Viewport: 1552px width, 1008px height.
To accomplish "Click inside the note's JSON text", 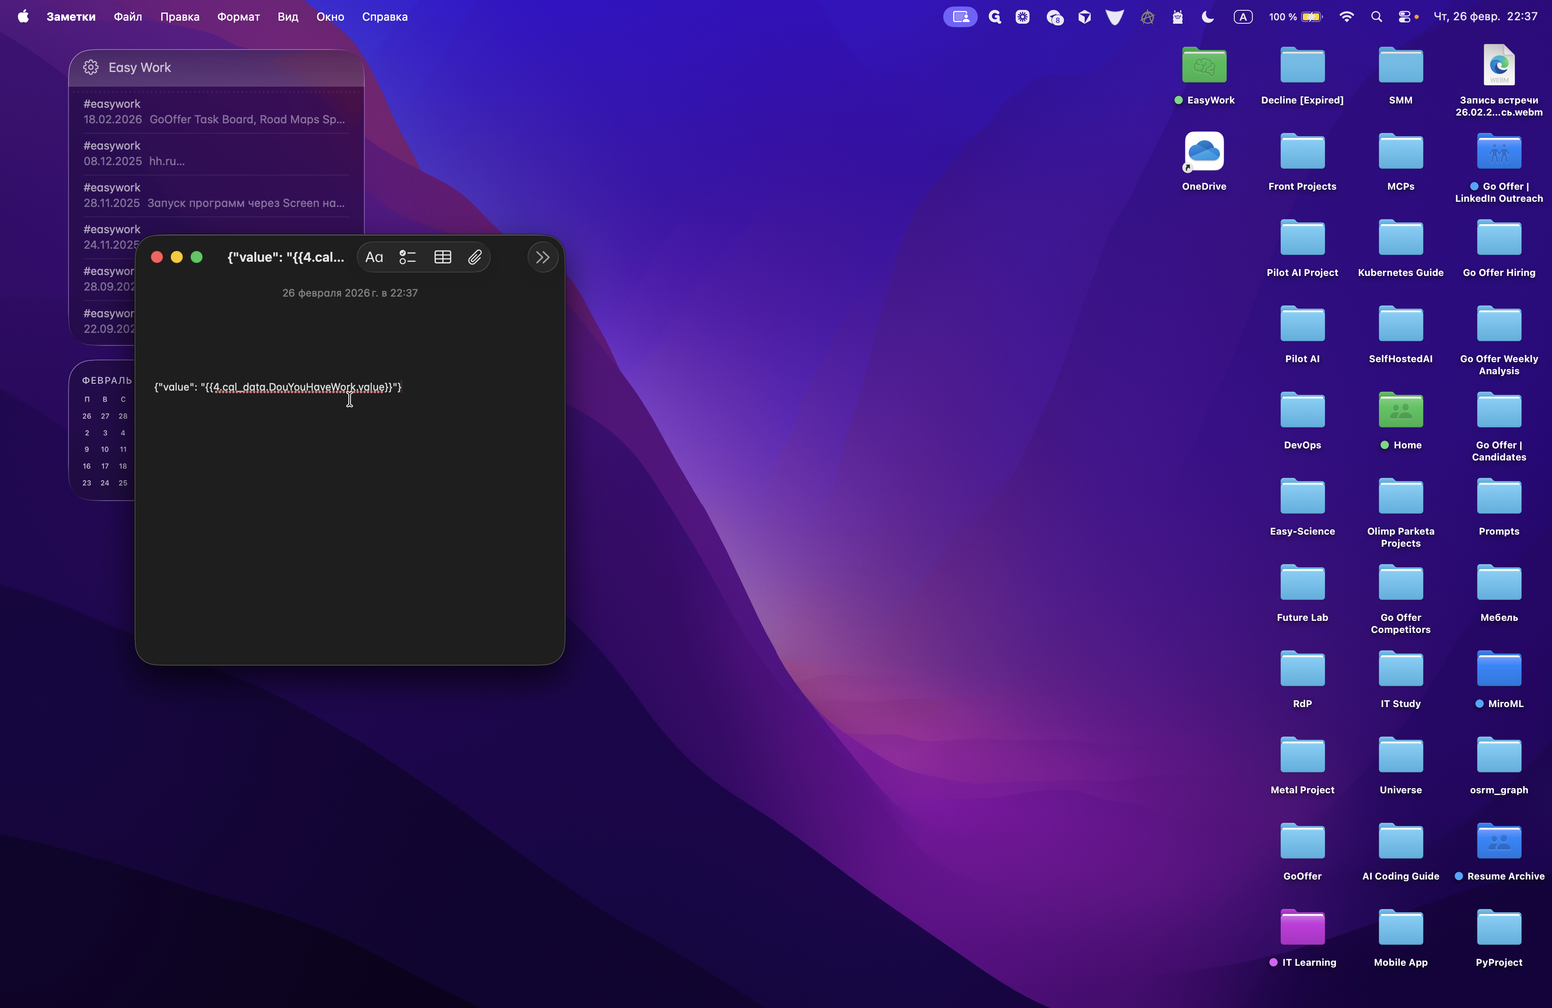I will (278, 387).
